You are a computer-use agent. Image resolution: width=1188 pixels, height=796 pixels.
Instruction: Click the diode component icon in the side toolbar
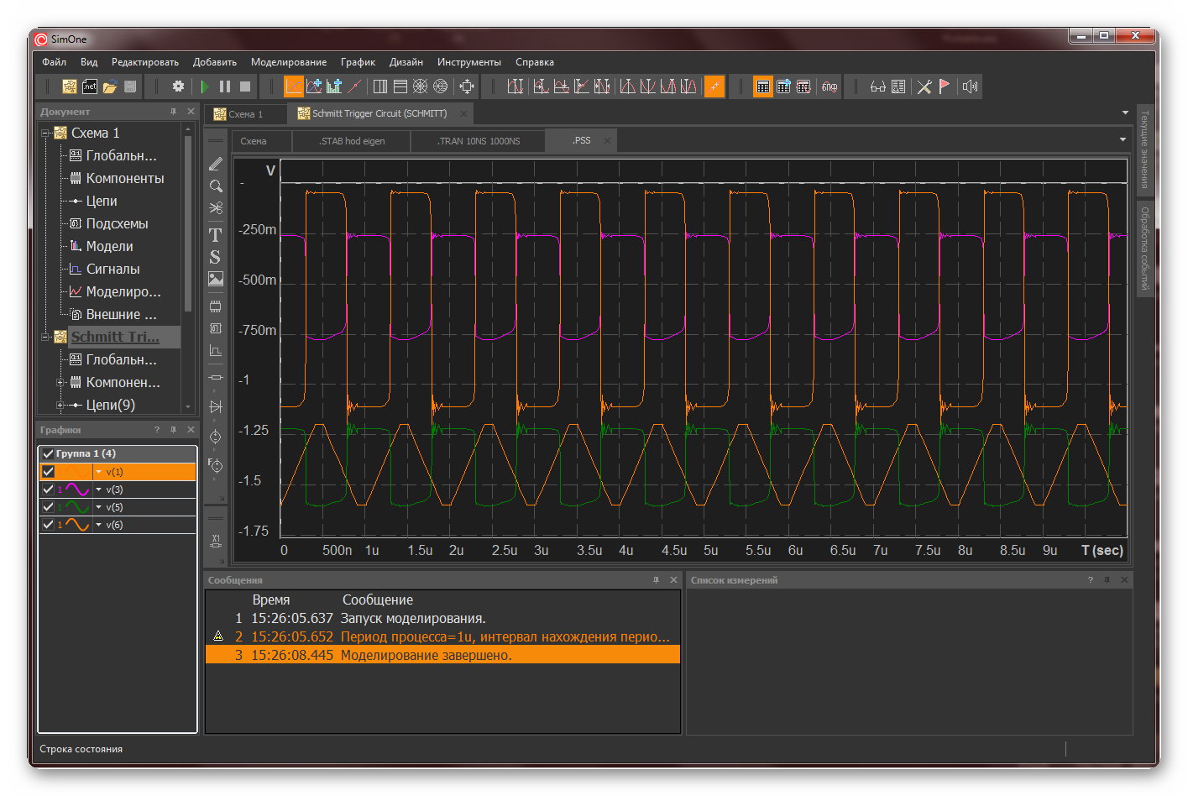tap(216, 407)
